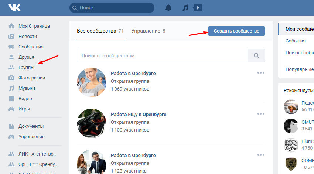The image size is (314, 174).
Task: Expand options for the third community in list
Action: pyautogui.click(x=261, y=154)
